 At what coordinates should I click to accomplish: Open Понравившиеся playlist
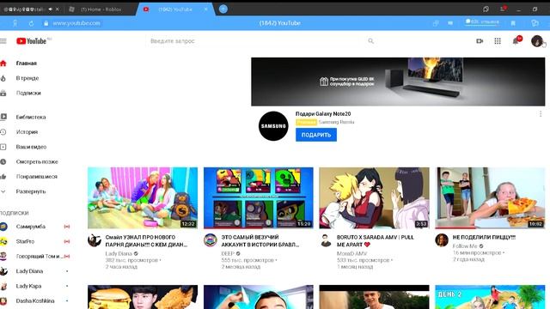click(36, 177)
